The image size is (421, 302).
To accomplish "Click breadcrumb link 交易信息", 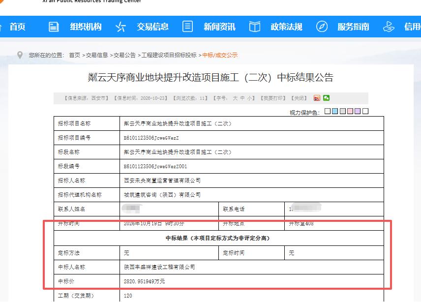I will point(97,55).
